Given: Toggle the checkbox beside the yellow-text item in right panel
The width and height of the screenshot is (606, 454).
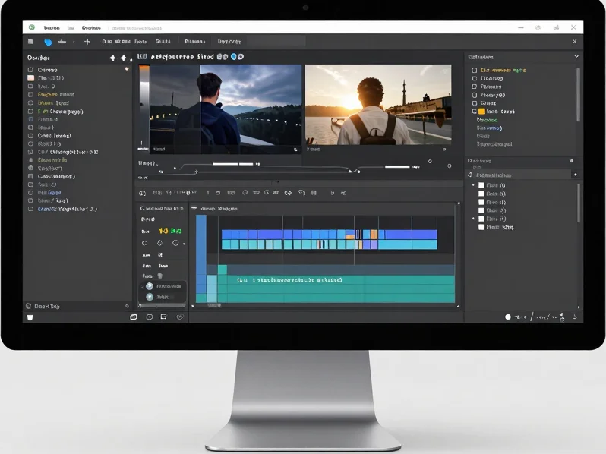Looking at the screenshot, I should 474,71.
